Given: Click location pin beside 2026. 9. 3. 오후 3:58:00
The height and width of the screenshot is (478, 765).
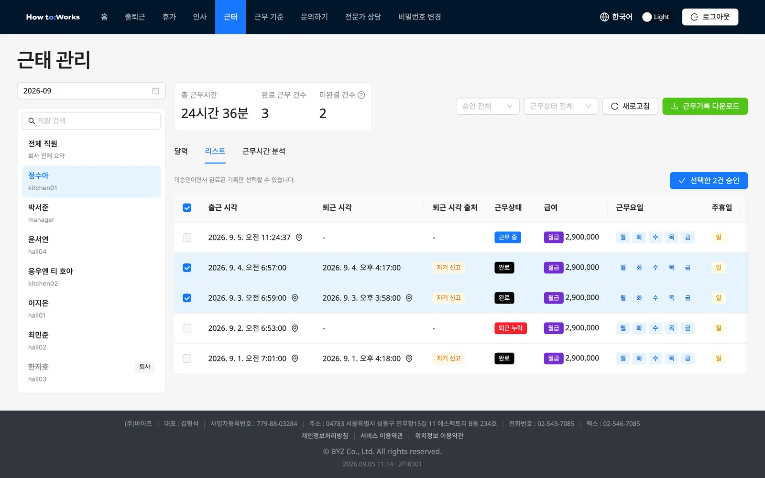Looking at the screenshot, I should [409, 298].
